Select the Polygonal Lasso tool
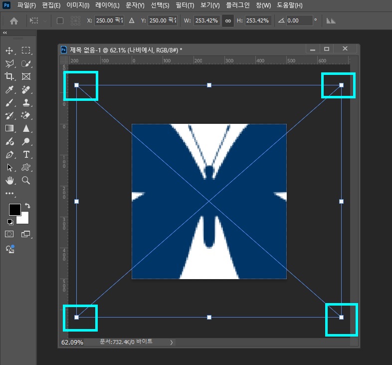 tap(9, 63)
